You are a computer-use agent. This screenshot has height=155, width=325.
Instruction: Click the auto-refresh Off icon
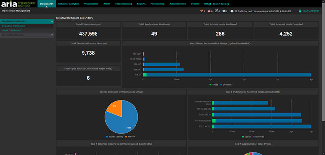pyautogui.click(x=210, y=4)
